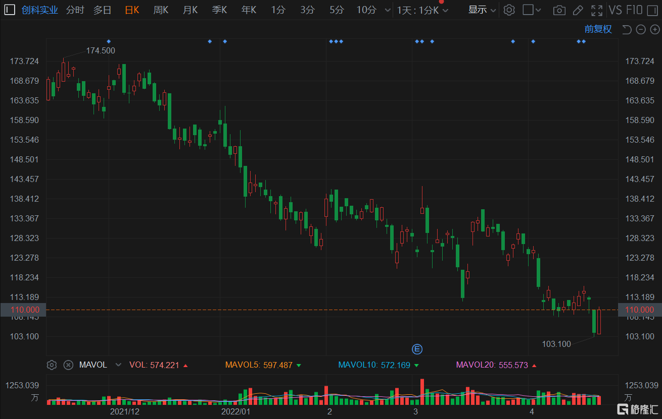This screenshot has height=419, width=662.
Task: Toggle the left sidebar panel icon
Action: [x=10, y=10]
